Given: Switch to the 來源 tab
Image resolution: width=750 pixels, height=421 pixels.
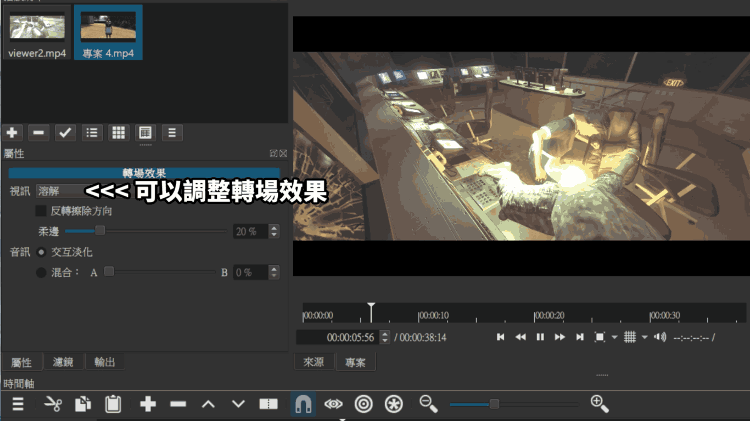Looking at the screenshot, I should (x=314, y=362).
